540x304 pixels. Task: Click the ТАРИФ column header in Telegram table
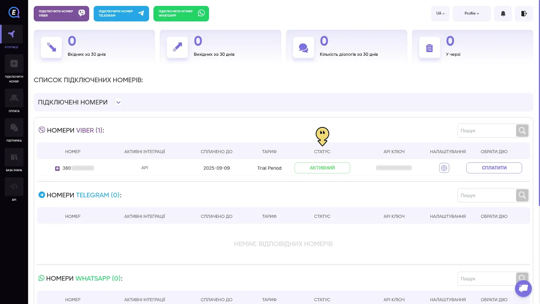pyautogui.click(x=269, y=217)
